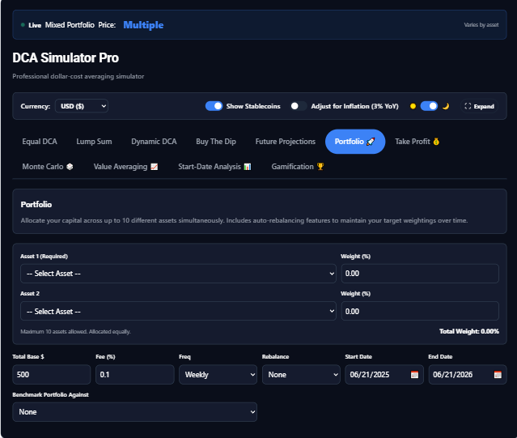This screenshot has width=517, height=438.
Task: Click the Expand button
Action: click(479, 106)
